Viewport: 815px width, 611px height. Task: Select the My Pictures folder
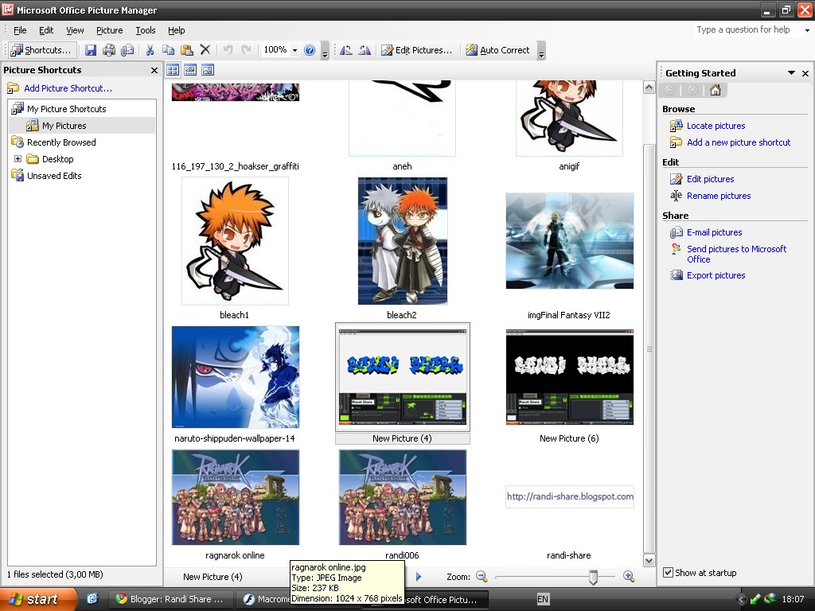coord(64,126)
